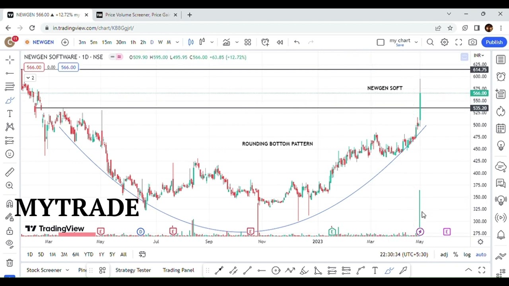
Task: Select the crosshair cursor tool
Action: (x=10, y=60)
